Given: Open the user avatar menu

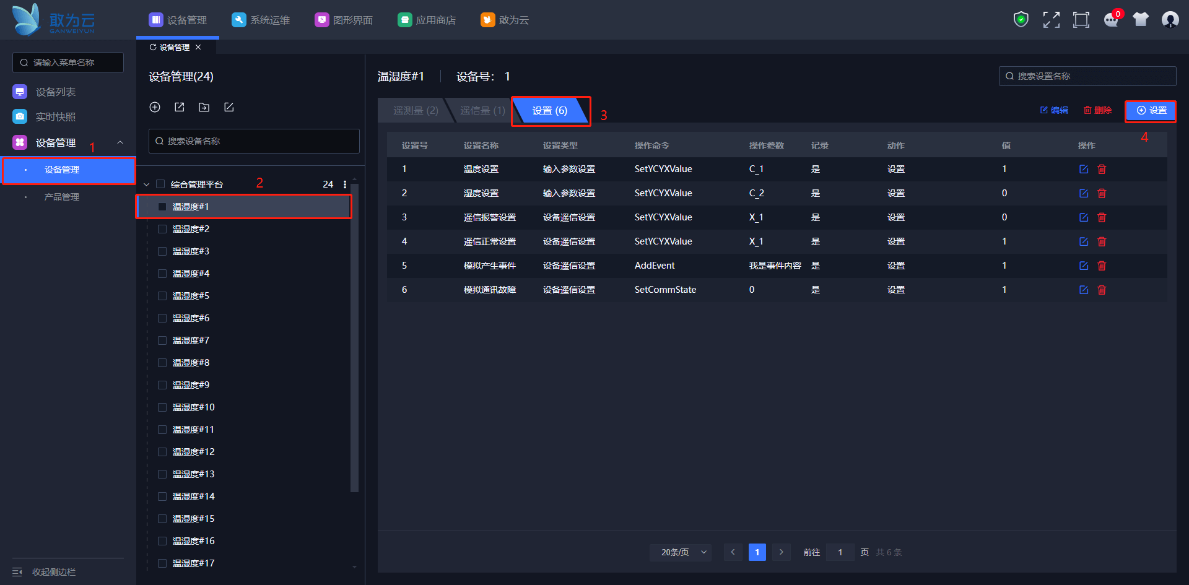Looking at the screenshot, I should click(x=1170, y=20).
